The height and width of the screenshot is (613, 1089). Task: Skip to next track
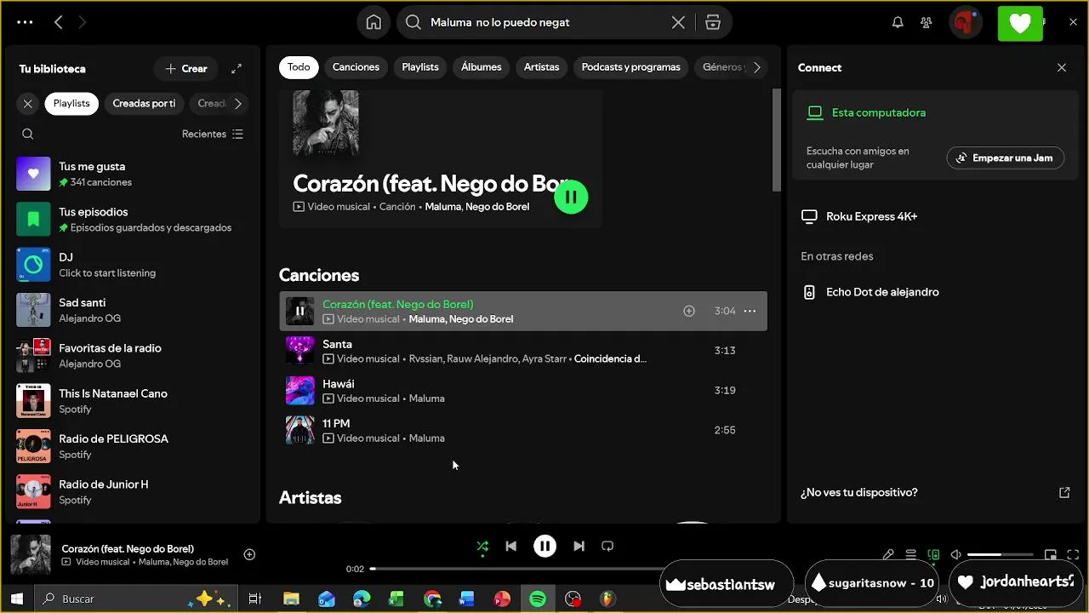click(579, 547)
